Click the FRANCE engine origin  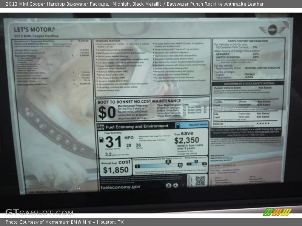pyautogui.click(x=250, y=74)
